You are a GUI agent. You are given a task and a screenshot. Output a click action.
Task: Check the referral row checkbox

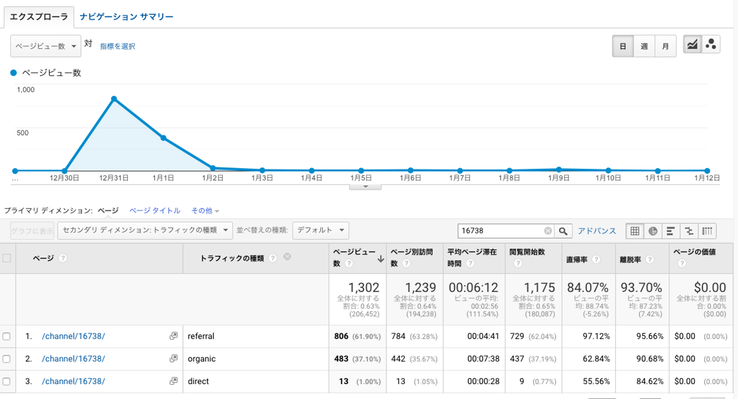point(7,336)
